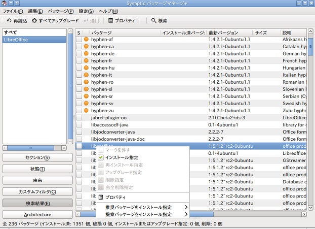
Task: Click the orange status icon for hyphen-hu
Action: click(x=86, y=68)
